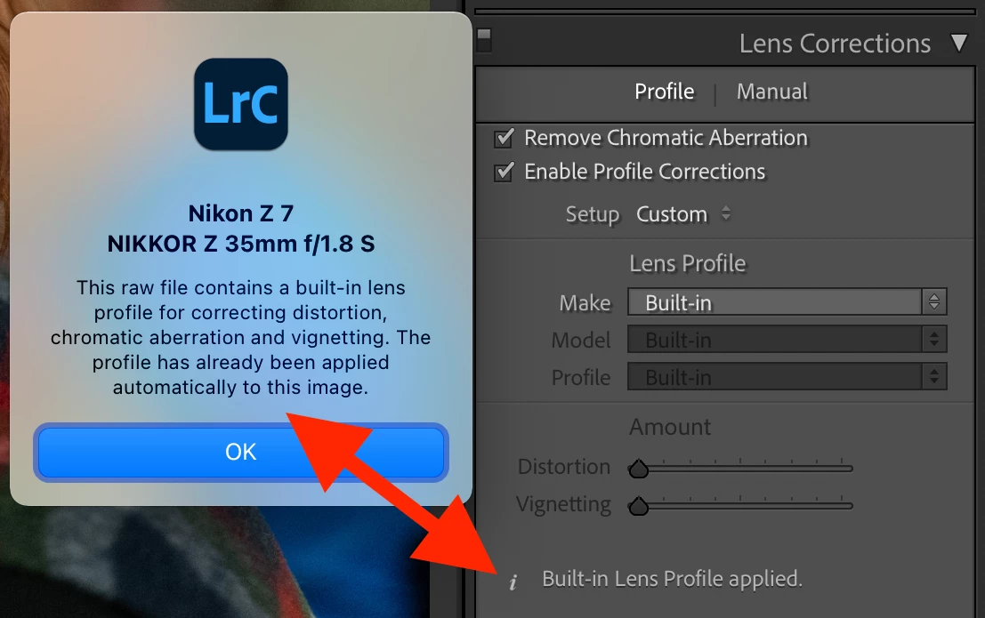The width and height of the screenshot is (985, 618).
Task: Click the 'Vignetting' slider label
Action: (x=563, y=504)
